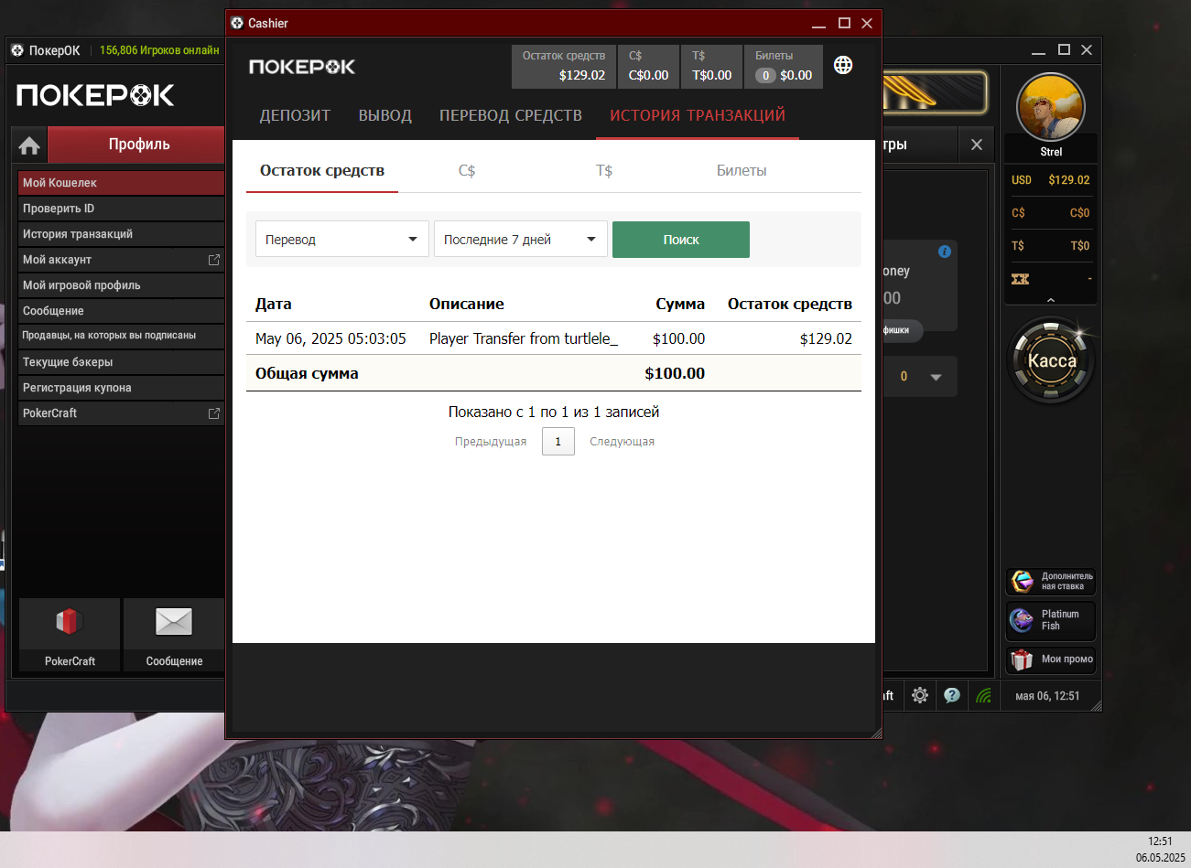Click the T$ balance row in lobby sidebar

1051,246
